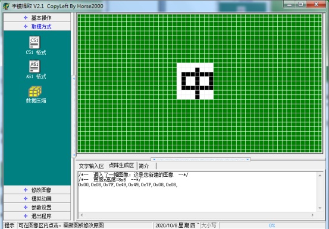Click the output scrollbar down arrow
329x229 pixels.
click(320, 208)
